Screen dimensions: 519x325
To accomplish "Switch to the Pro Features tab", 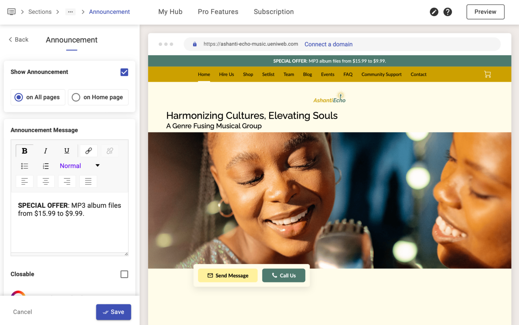I will [218, 11].
